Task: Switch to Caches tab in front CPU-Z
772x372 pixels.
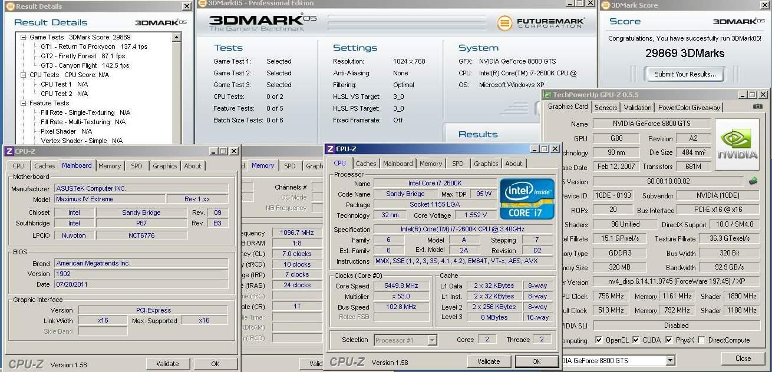Action: pos(366,164)
